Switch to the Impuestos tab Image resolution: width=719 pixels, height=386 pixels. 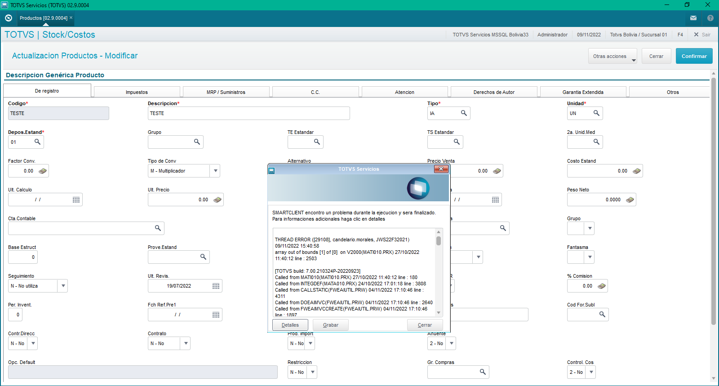(137, 92)
